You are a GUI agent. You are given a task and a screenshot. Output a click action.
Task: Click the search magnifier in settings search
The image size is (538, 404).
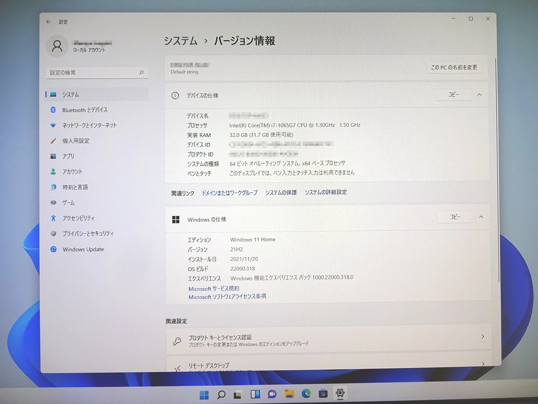(141, 72)
